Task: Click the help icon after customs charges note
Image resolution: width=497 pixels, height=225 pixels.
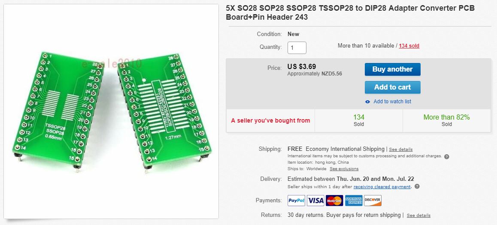Action: click(x=446, y=156)
